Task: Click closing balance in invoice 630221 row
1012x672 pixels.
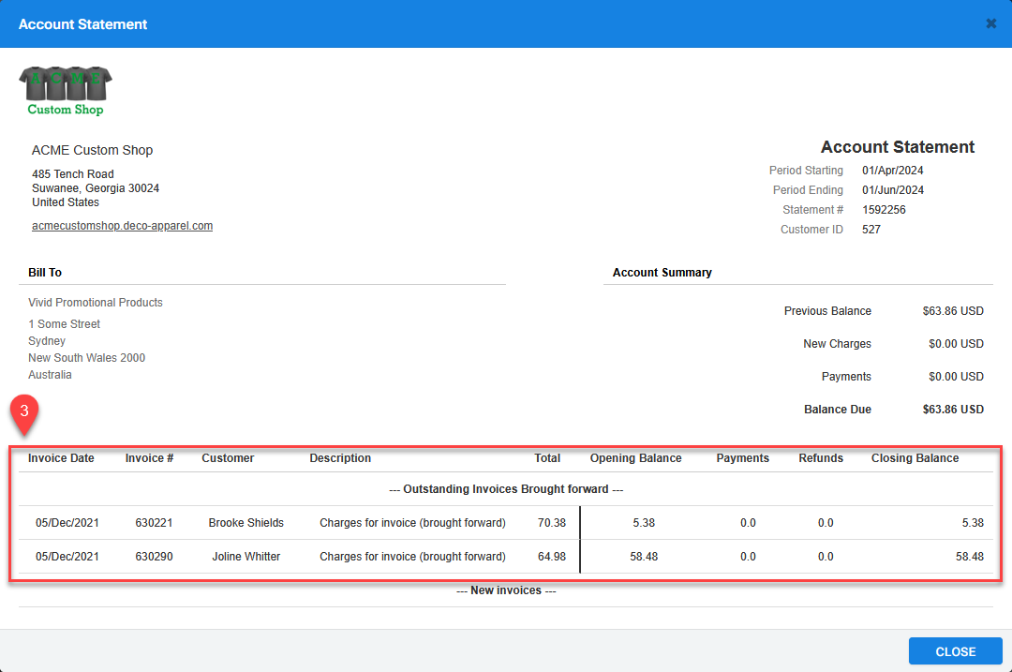Action: click(x=973, y=523)
